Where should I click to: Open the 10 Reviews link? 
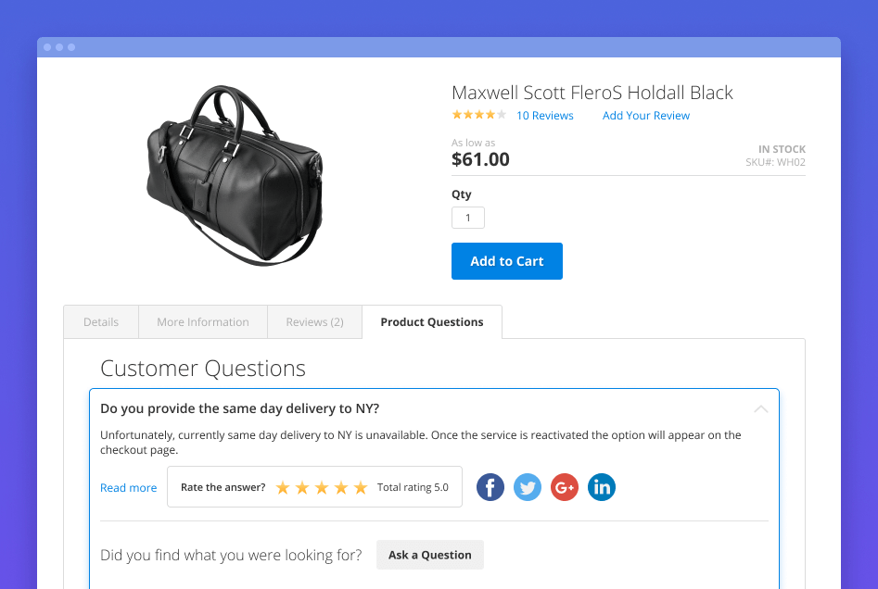click(x=544, y=115)
